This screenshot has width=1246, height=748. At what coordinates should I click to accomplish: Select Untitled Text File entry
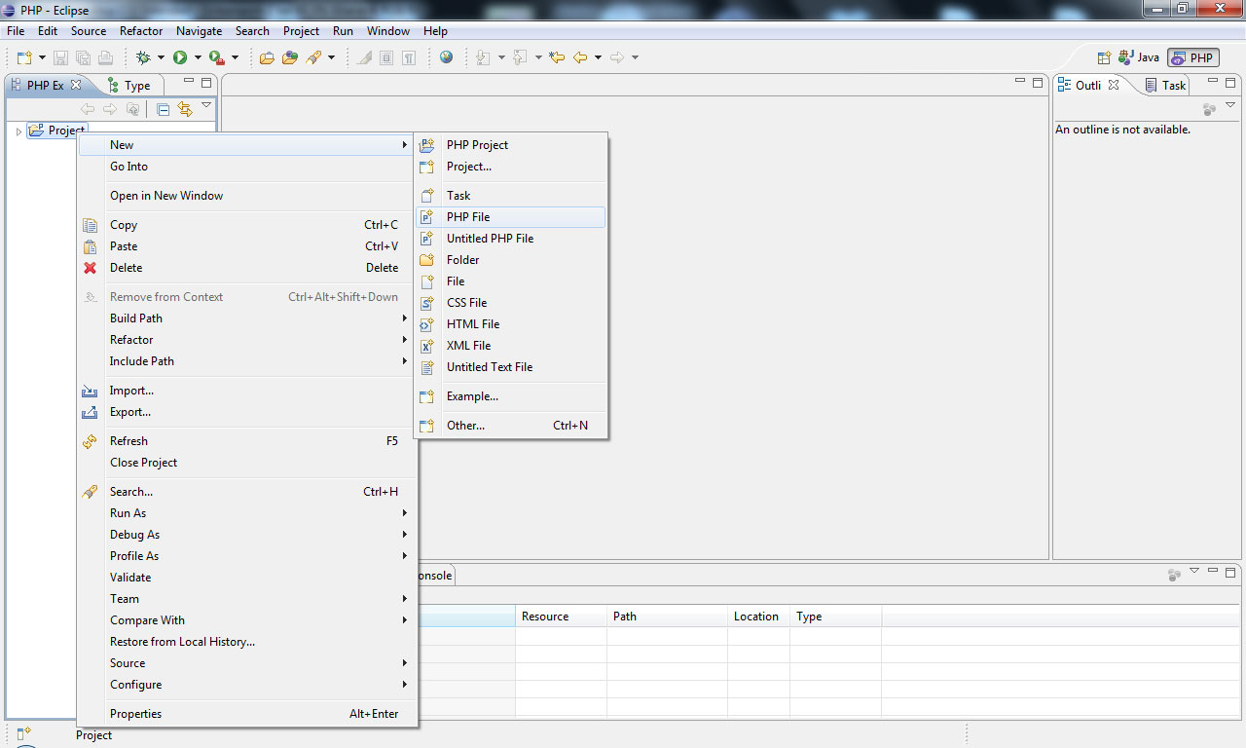pos(511,367)
